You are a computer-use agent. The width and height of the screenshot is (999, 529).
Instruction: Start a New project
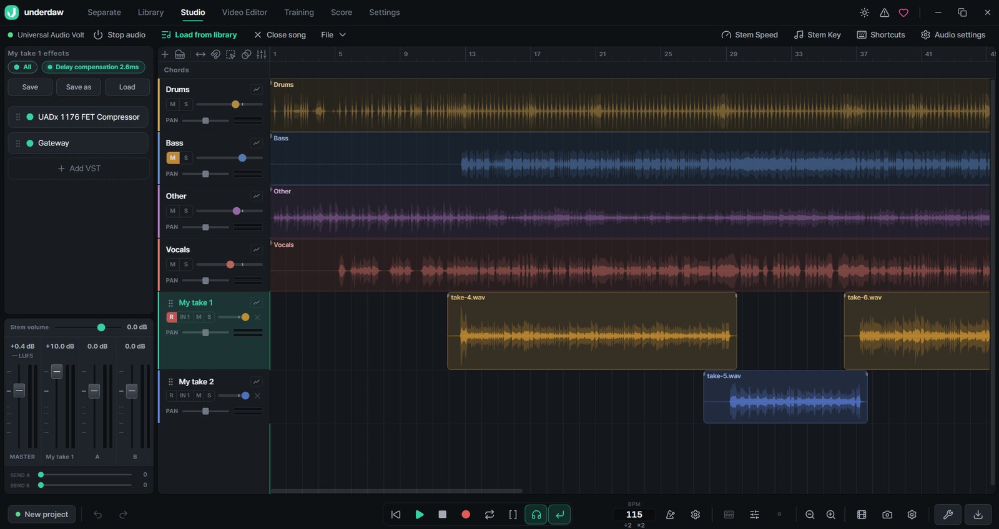click(41, 515)
